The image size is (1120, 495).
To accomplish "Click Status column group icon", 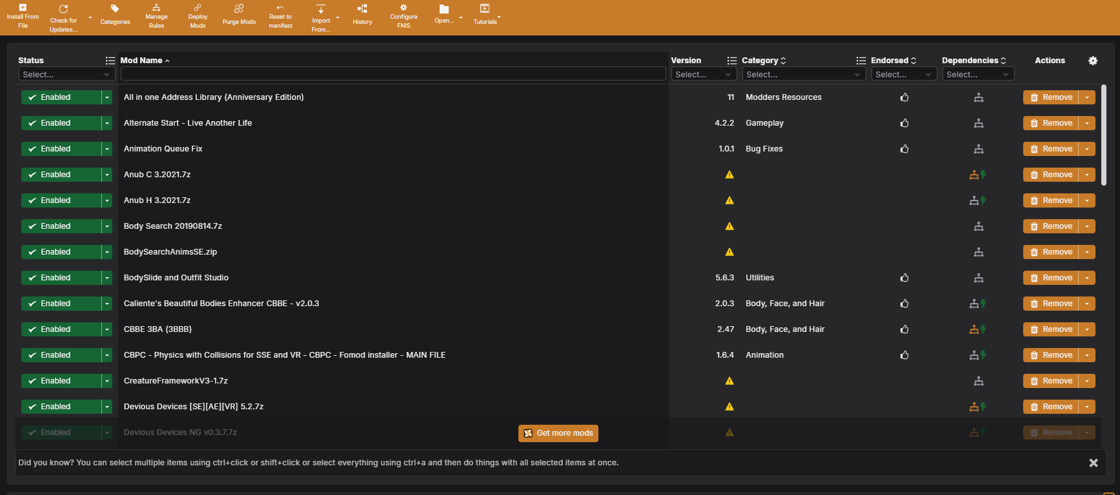I will coord(110,61).
